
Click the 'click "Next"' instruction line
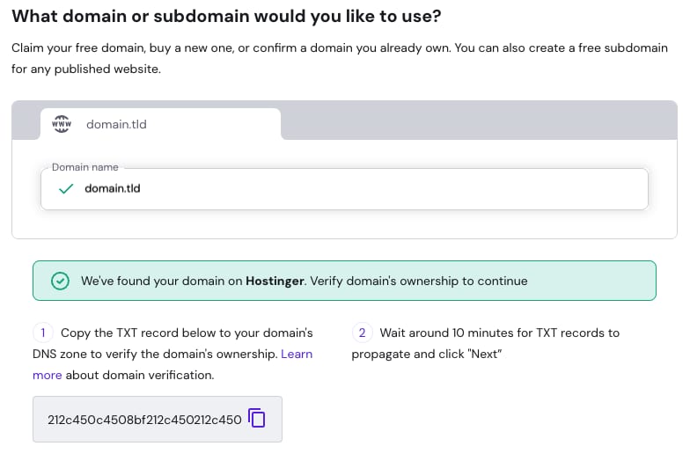point(426,354)
